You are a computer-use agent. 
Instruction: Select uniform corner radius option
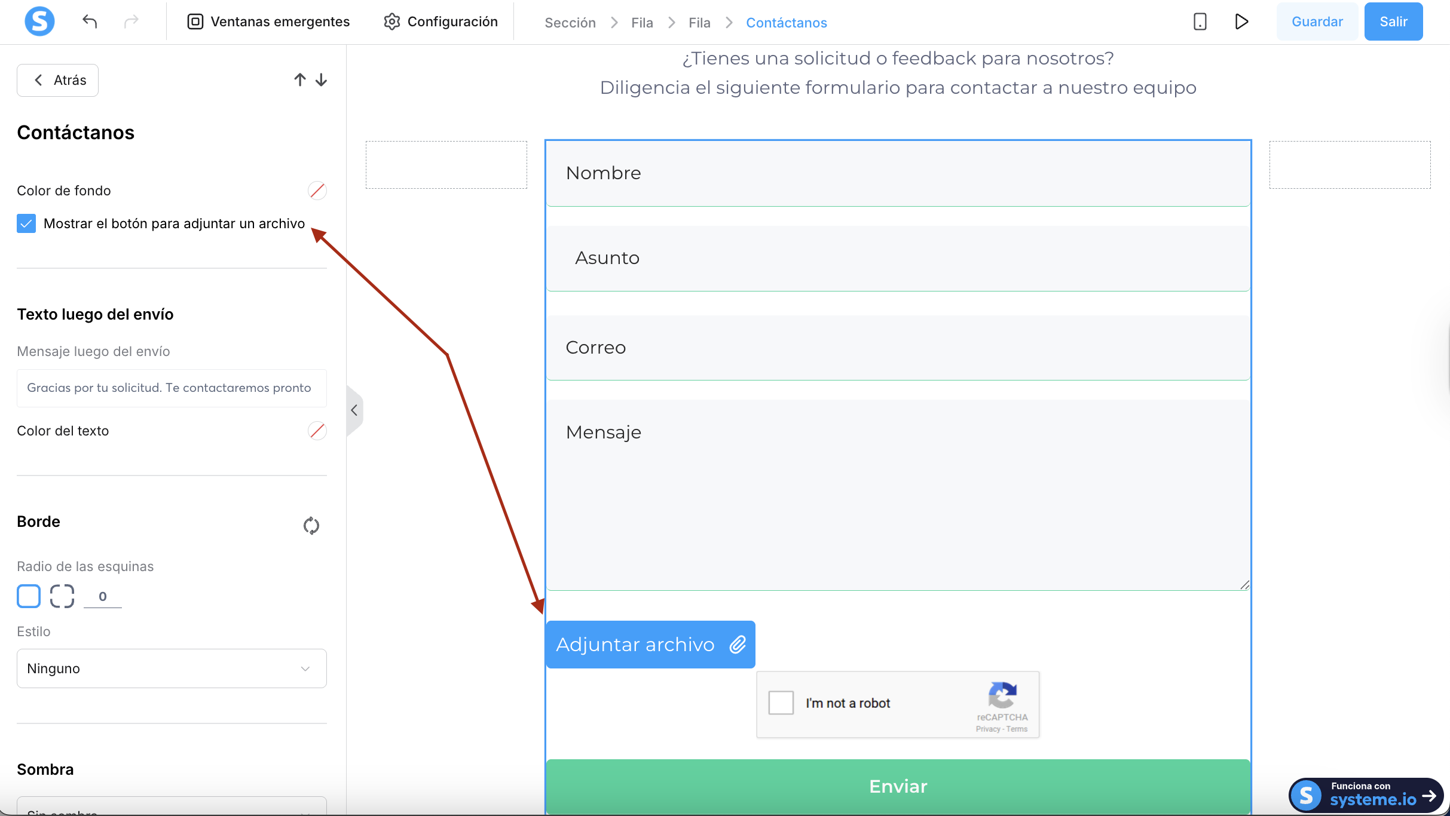tap(29, 596)
